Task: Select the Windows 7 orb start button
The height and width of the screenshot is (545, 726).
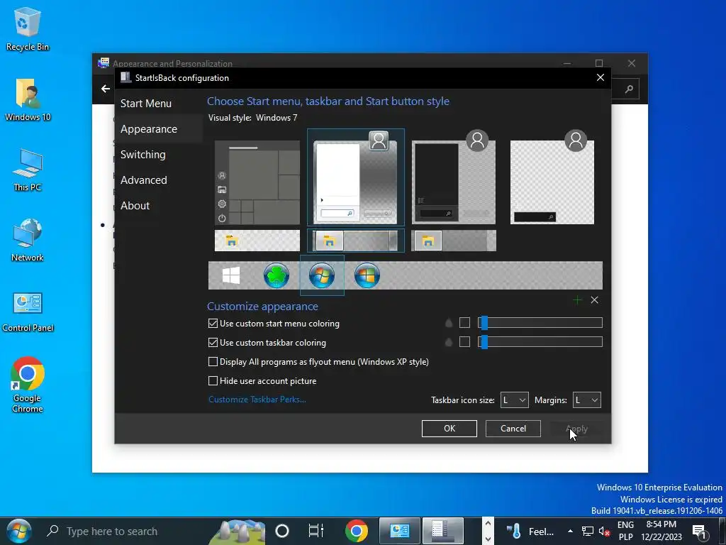Action: point(322,275)
